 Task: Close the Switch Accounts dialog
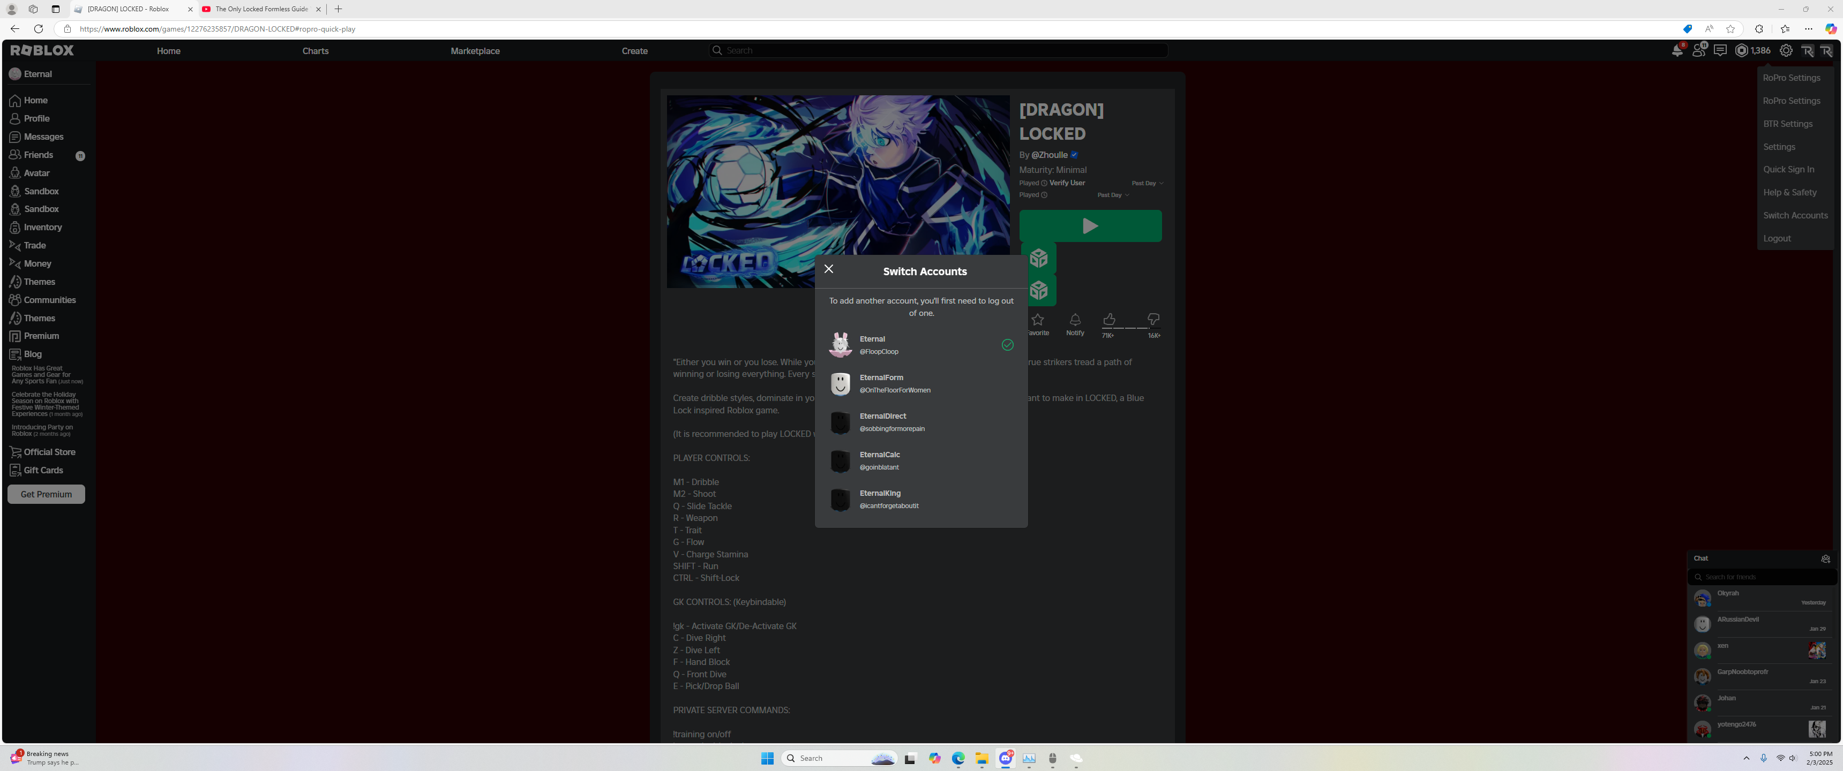click(x=828, y=269)
